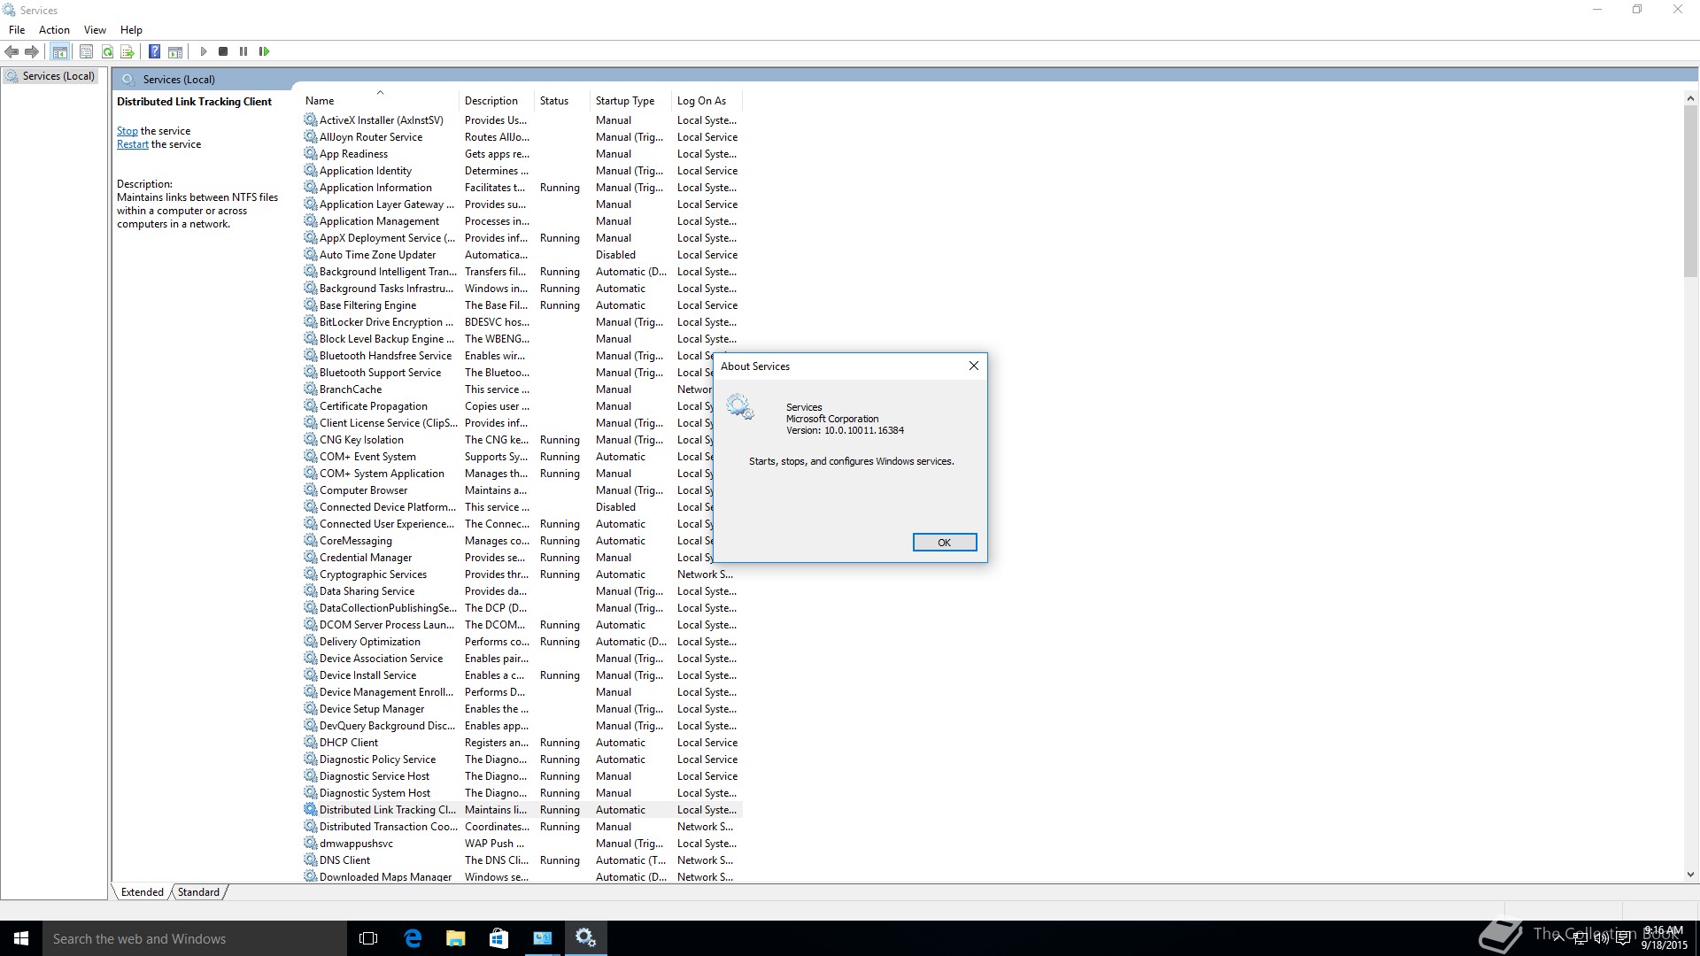Sort by the Startup Type column header

point(624,101)
